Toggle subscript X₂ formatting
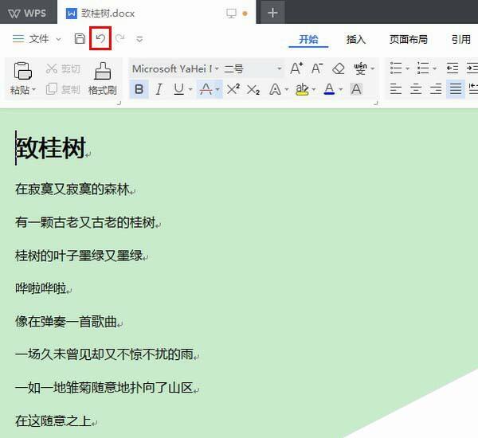The width and height of the screenshot is (478, 438). [x=253, y=90]
